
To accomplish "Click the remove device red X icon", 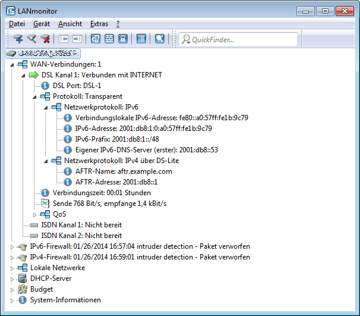I will (45, 39).
